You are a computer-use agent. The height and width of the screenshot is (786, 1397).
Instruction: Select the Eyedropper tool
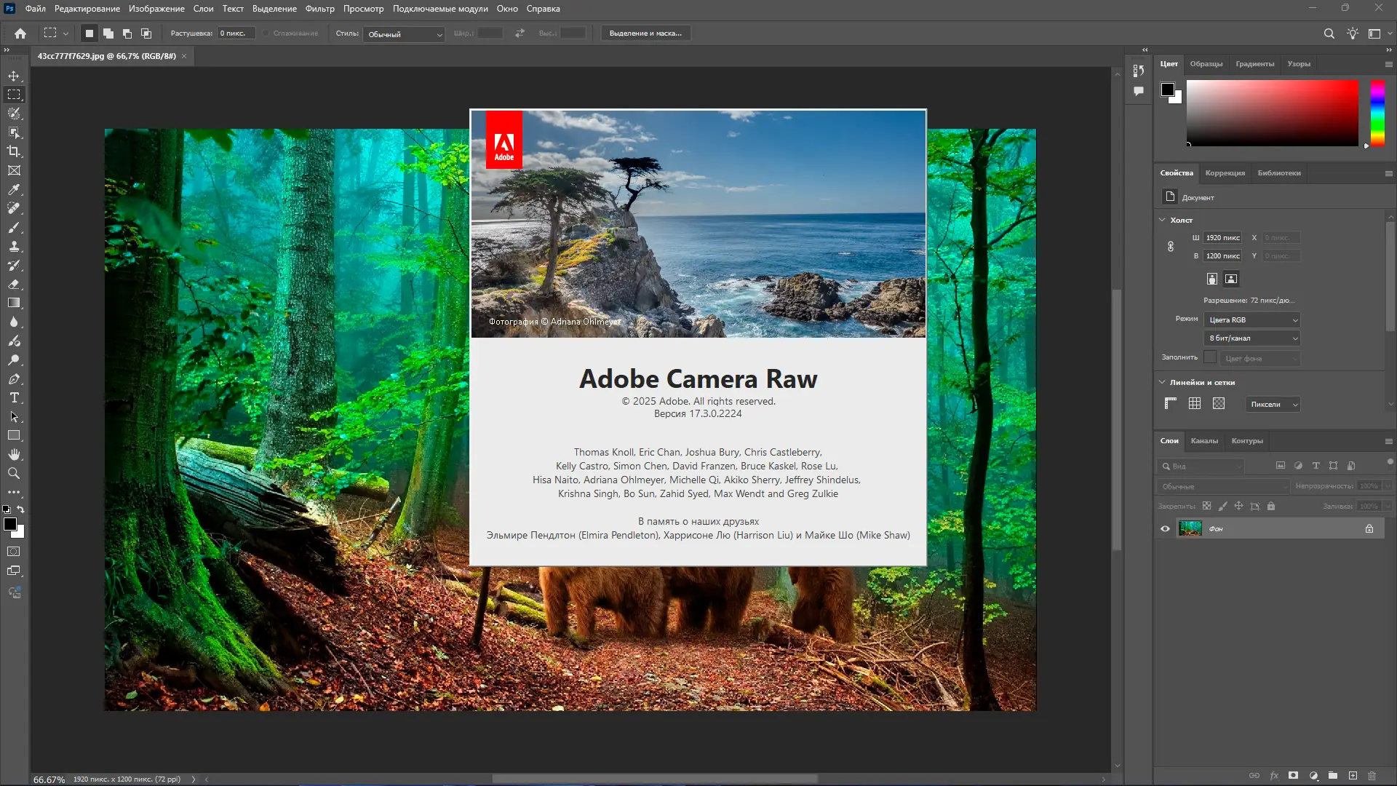(x=14, y=189)
